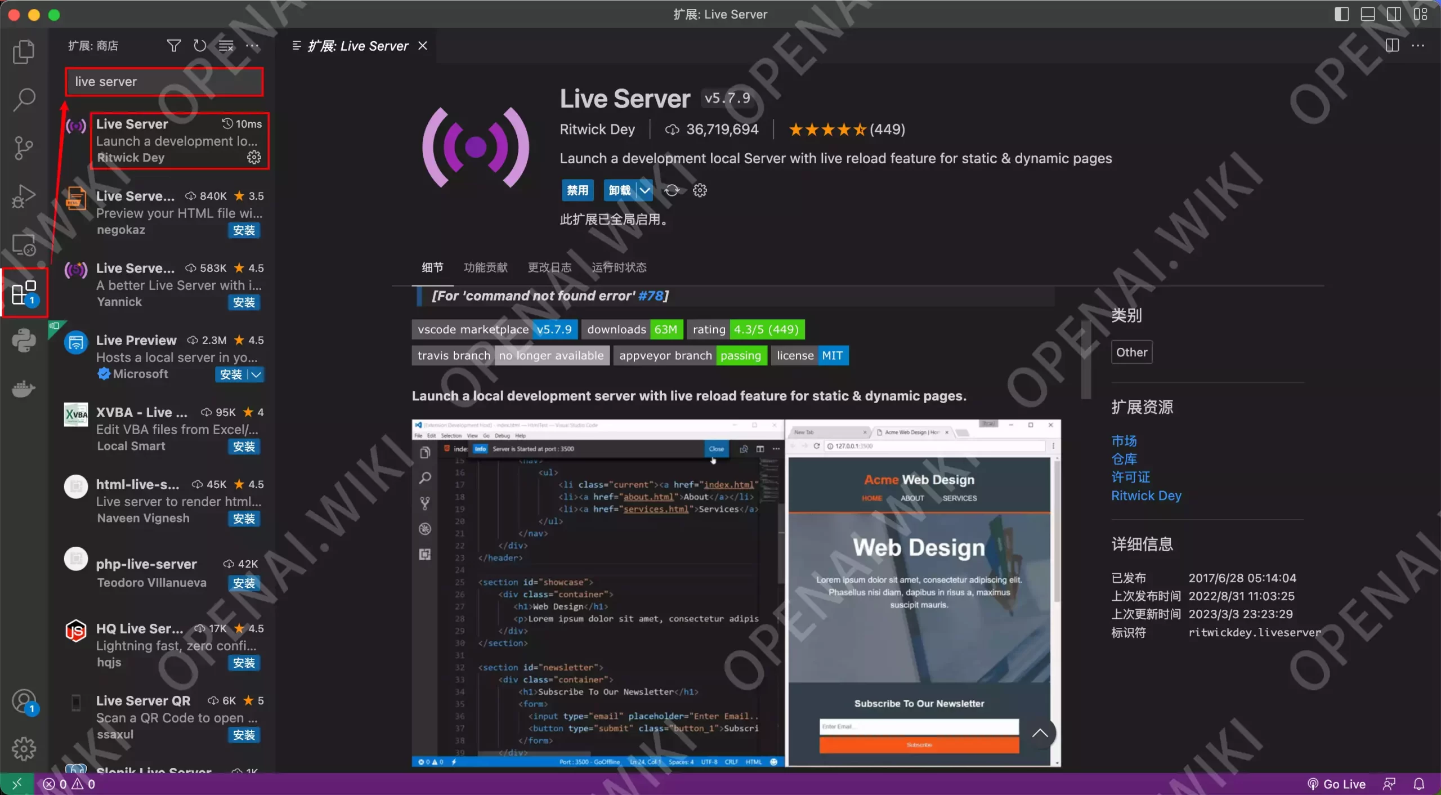Viewport: 1441px width, 795px height.
Task: Open the Python activity bar icon
Action: tap(24, 341)
